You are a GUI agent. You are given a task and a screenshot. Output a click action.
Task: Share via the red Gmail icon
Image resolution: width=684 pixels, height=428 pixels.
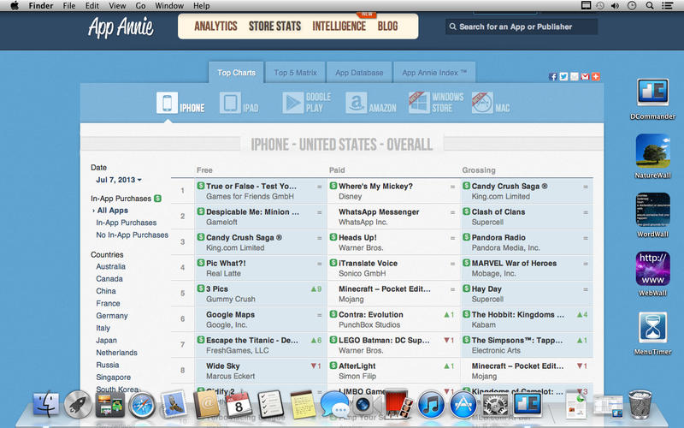(585, 77)
